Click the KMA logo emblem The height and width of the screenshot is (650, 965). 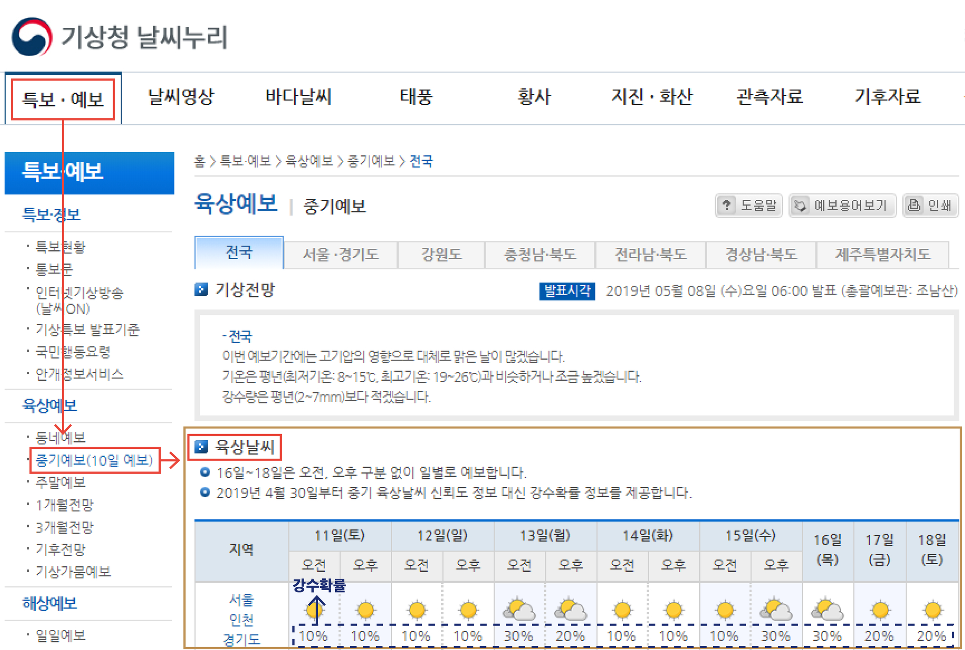(x=32, y=37)
